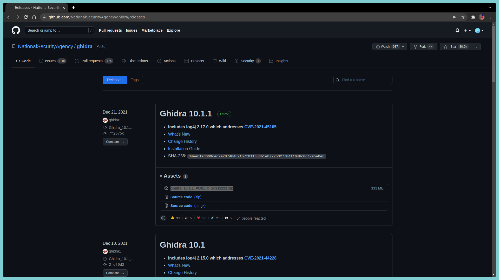Click the Find a release field
Screen dimensions: 499x280
tap(365, 80)
